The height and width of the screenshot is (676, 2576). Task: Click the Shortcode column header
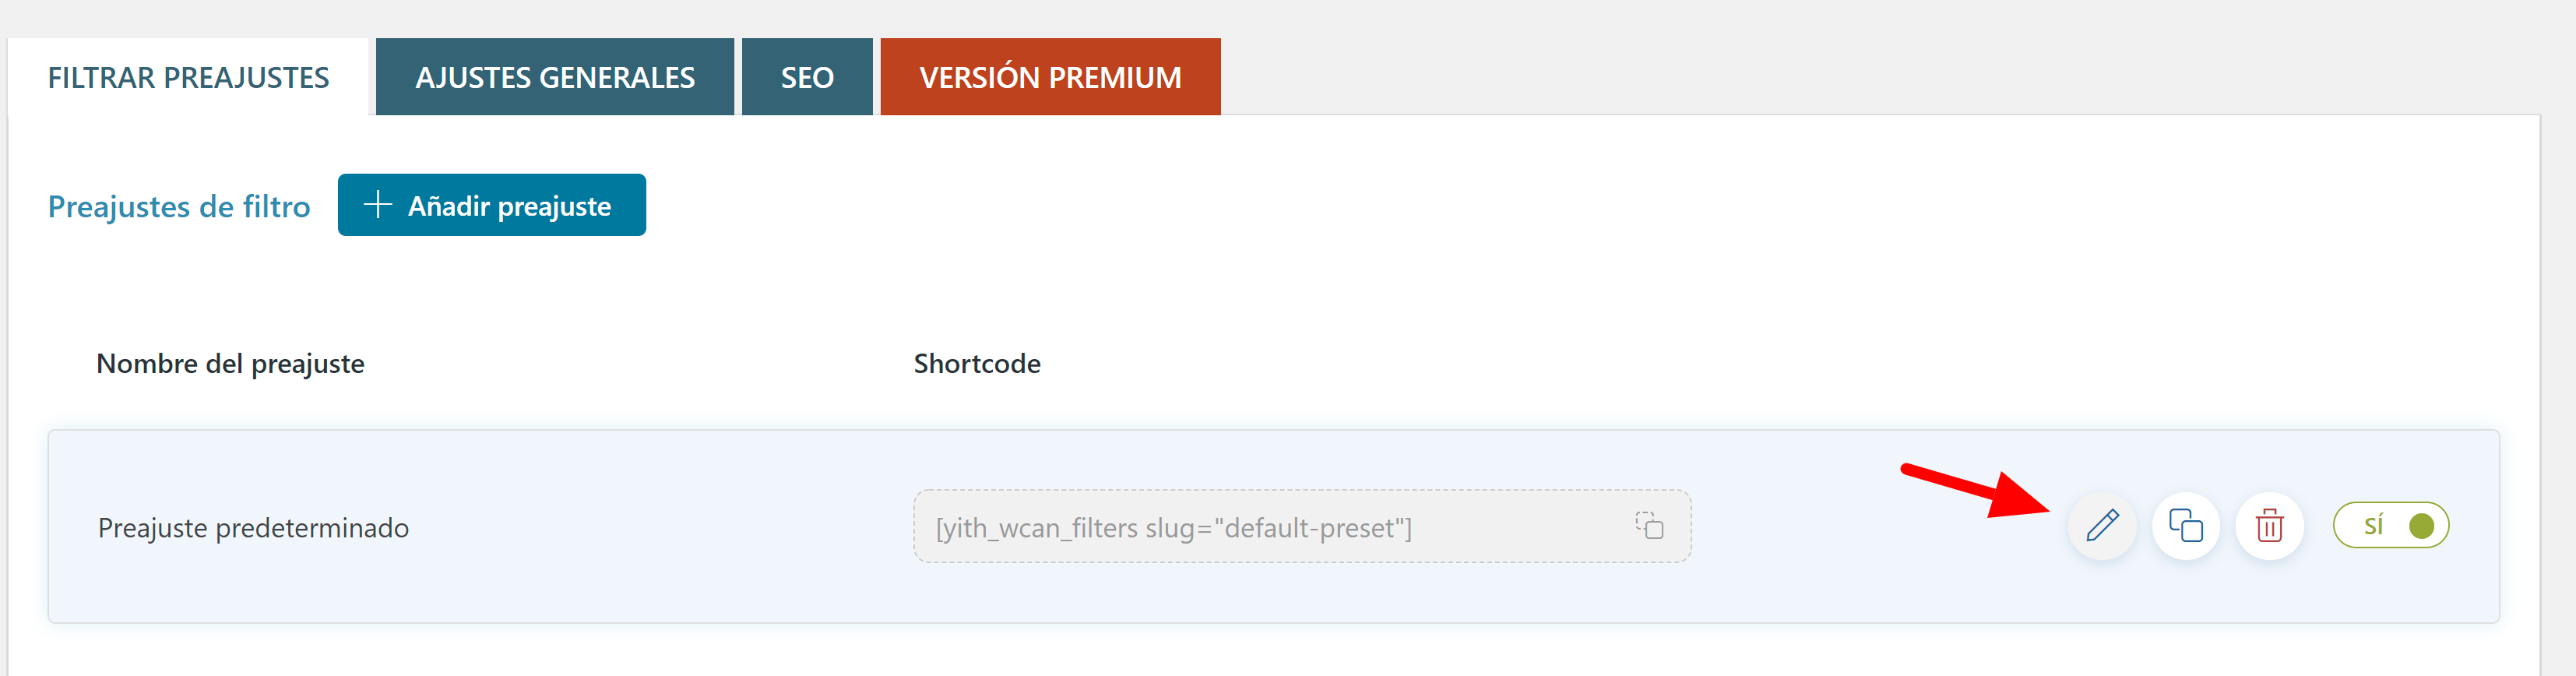coord(977,364)
